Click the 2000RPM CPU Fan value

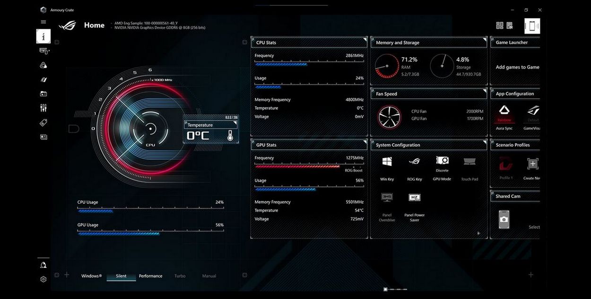click(x=475, y=111)
